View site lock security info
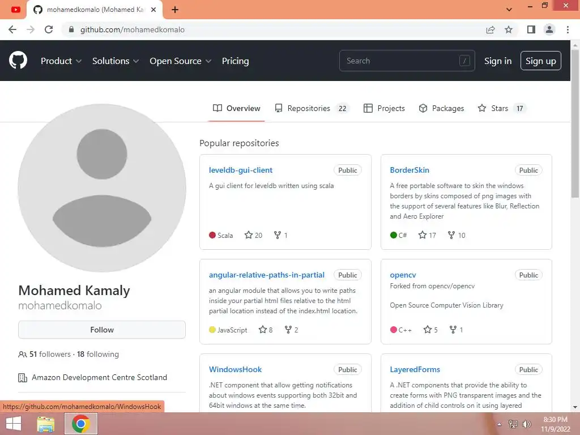This screenshot has height=435, width=580. coord(71,29)
